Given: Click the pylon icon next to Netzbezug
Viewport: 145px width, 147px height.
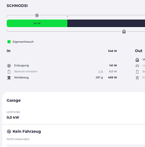Looking at the screenshot, I should [9, 78].
